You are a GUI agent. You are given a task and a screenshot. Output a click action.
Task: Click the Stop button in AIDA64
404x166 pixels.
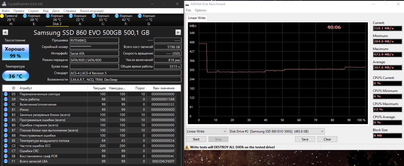point(218,139)
